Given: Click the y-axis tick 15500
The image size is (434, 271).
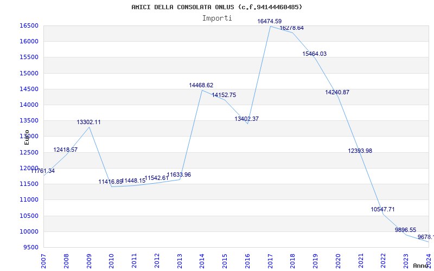Looking at the screenshot, I should (x=29, y=57).
